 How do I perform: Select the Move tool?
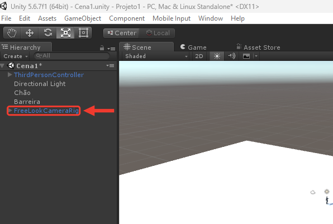pyautogui.click(x=30, y=33)
